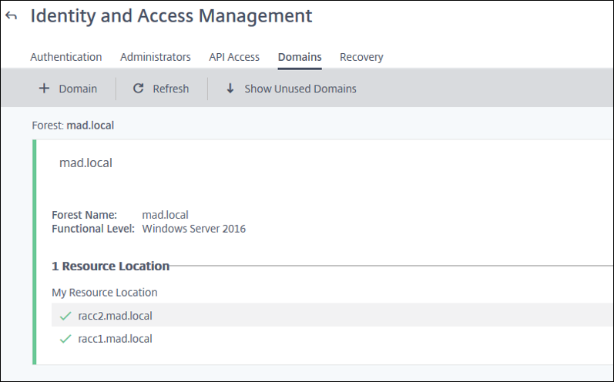Open the Authentication tab
The width and height of the screenshot is (614, 382).
pos(65,57)
